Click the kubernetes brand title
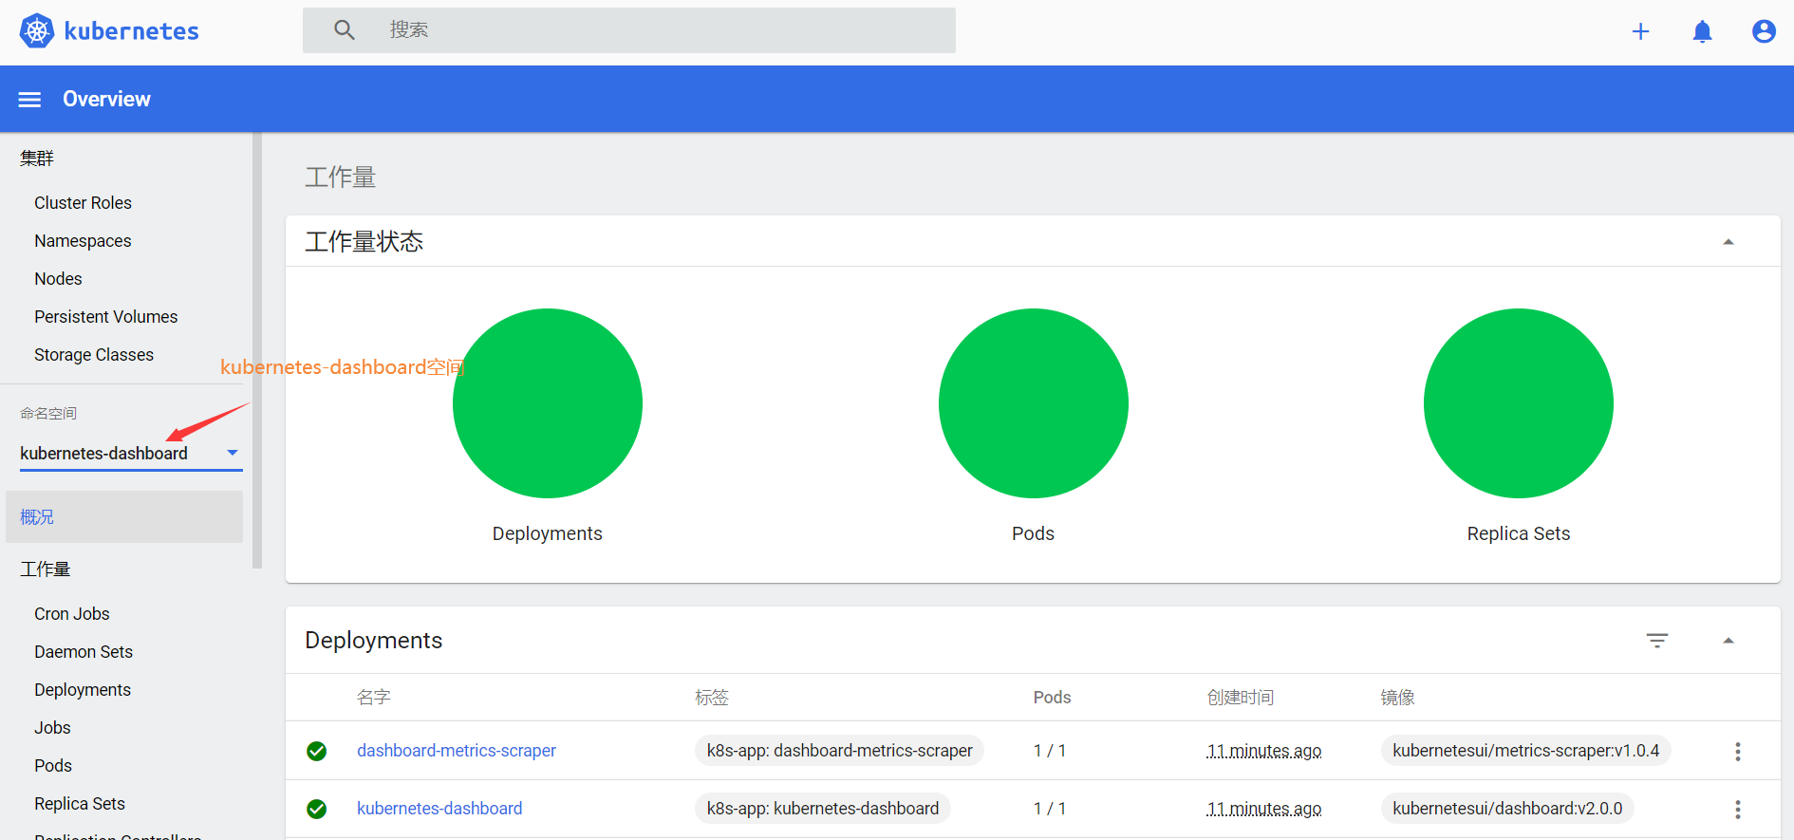Image resolution: width=1794 pixels, height=840 pixels. [131, 31]
